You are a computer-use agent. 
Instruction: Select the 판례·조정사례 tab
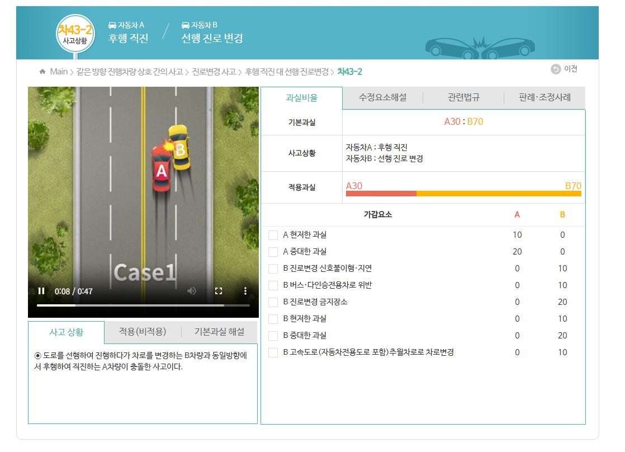click(544, 98)
